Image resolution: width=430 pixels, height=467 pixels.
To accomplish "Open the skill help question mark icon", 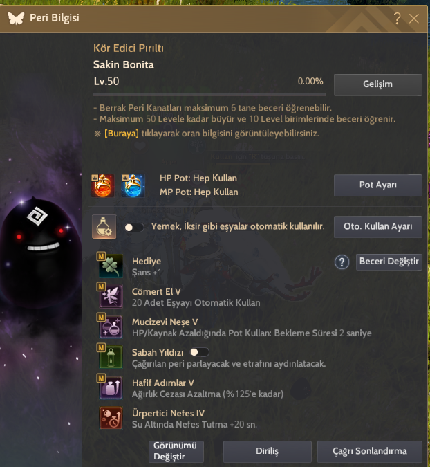I will (342, 262).
